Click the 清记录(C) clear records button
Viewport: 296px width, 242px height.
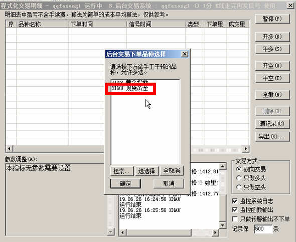(x=272, y=124)
